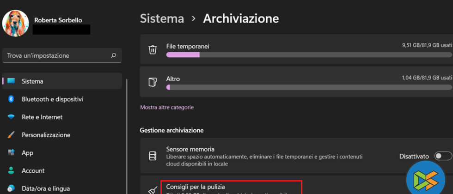Click the App sidebar icon
The image size is (453, 194).
pyautogui.click(x=11, y=153)
